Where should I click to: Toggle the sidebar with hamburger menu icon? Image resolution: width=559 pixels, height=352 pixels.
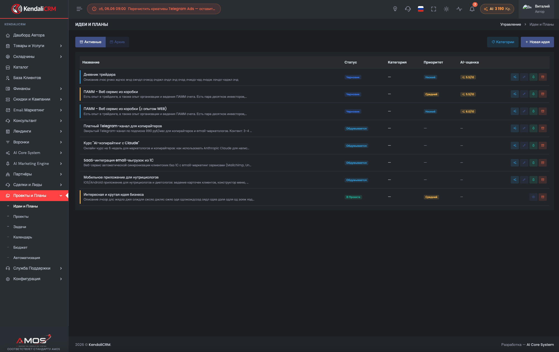[x=79, y=9]
